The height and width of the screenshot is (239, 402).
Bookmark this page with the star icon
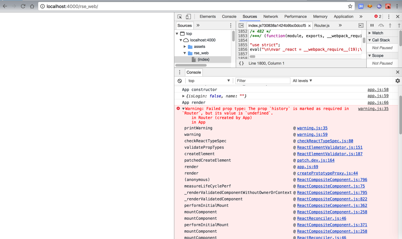[x=350, y=6]
